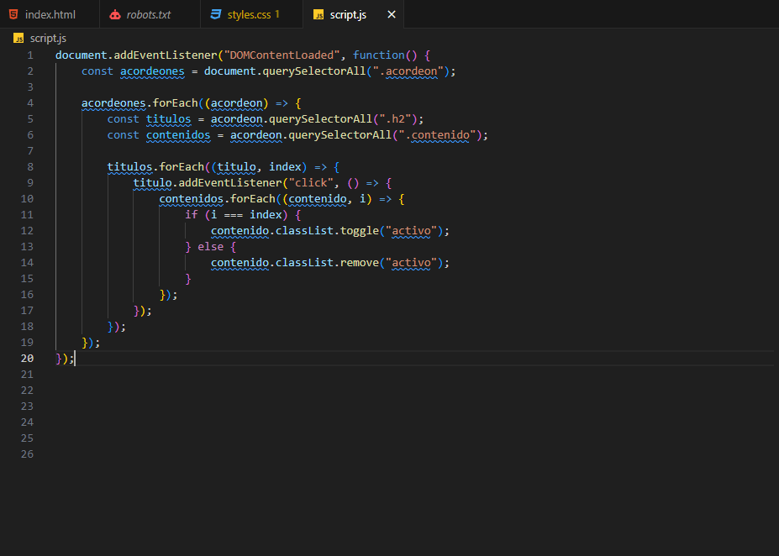Click the script.js breadcrumb label
Screen dimensions: 779x556
click(x=48, y=39)
